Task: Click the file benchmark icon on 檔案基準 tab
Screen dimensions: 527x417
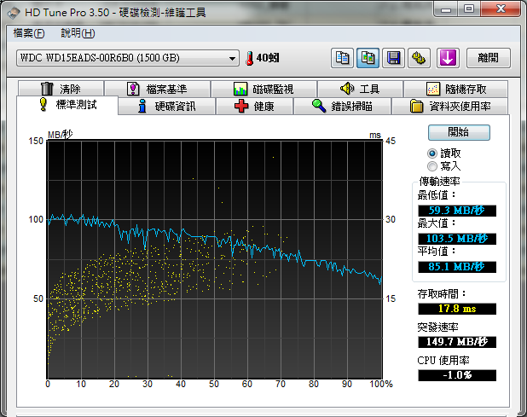Action: [x=133, y=89]
